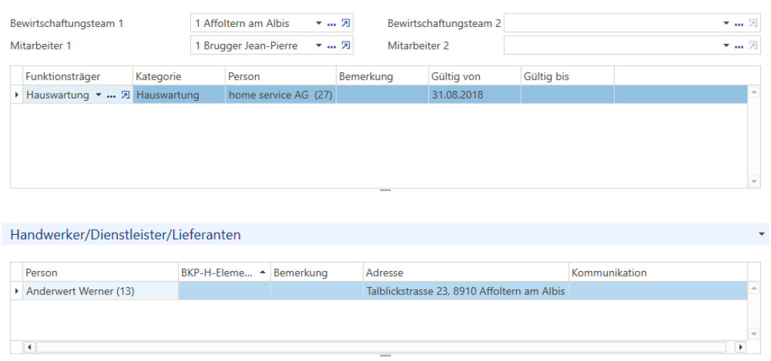The height and width of the screenshot is (361, 771).
Task: Sort by Bemerkung column in Funktionsträger table
Action: point(382,77)
